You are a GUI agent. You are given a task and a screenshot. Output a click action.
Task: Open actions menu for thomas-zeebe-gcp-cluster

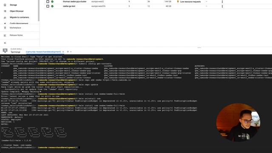[x=222, y=2]
